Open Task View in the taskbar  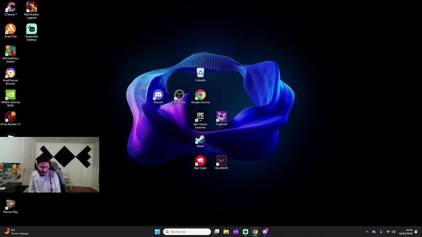pos(217,232)
